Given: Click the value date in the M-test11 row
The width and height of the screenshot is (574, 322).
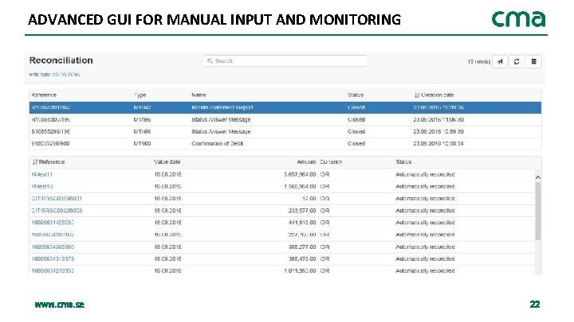Looking at the screenshot, I should 167,174.
